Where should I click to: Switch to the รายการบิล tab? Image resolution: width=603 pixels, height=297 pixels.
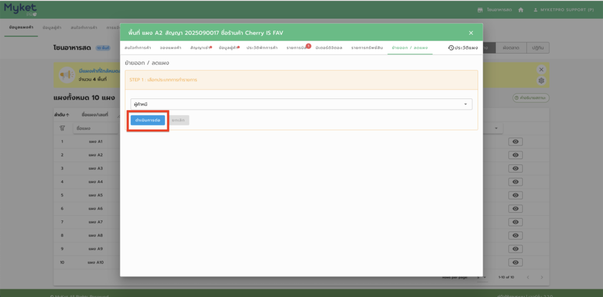297,47
